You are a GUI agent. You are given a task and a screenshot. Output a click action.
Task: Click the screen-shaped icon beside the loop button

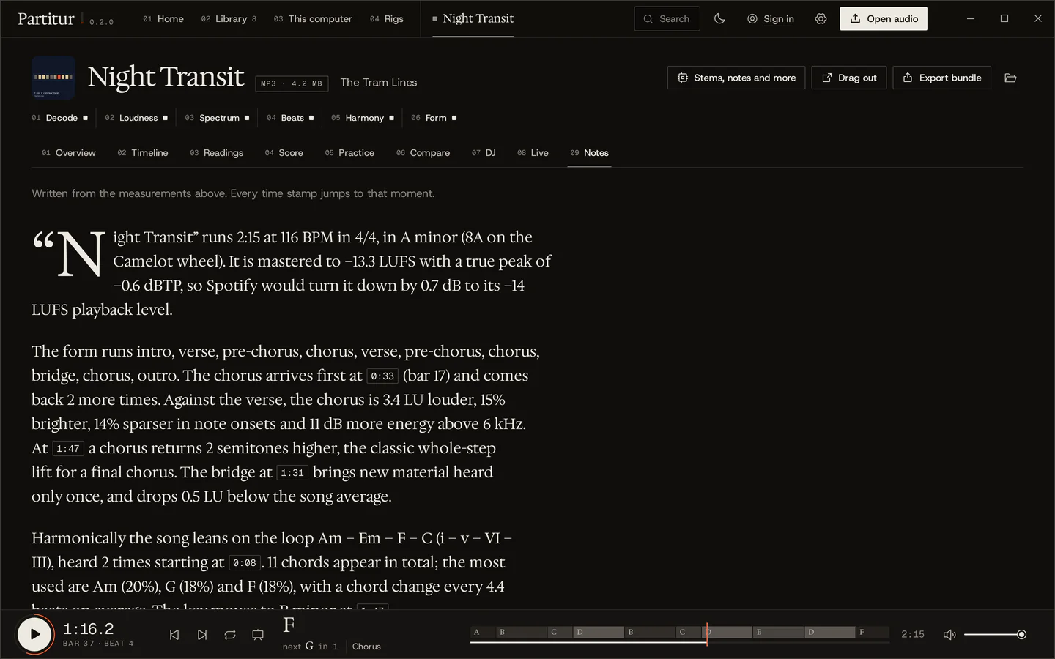[258, 635]
